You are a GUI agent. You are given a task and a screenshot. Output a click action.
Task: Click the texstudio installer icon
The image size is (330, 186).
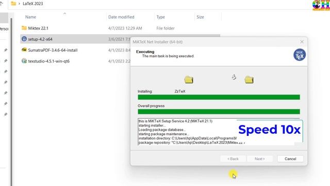pos(24,61)
